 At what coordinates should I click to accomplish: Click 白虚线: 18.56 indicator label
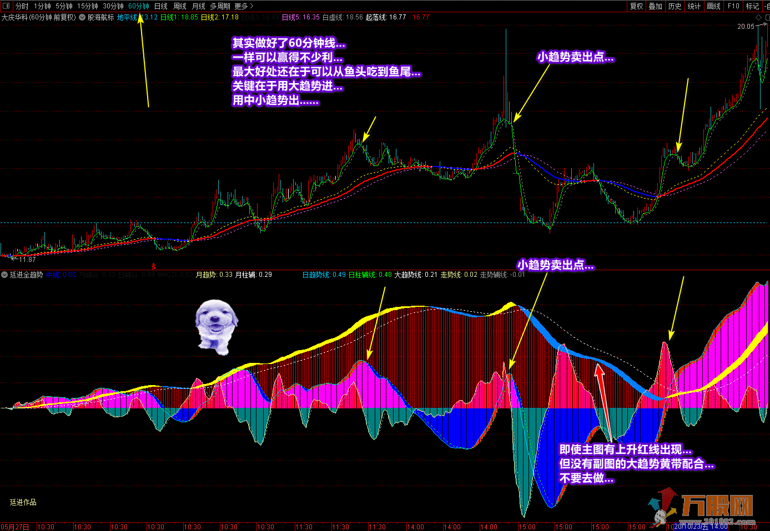tap(343, 17)
